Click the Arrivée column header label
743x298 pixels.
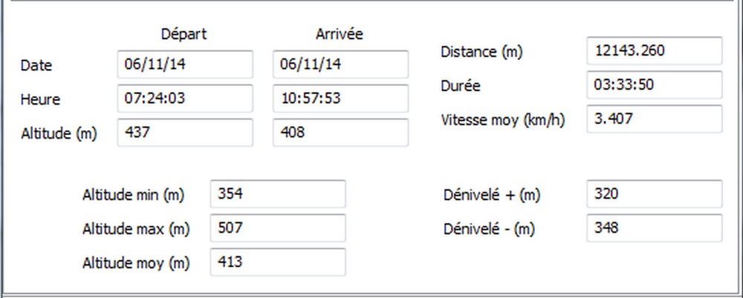[340, 34]
